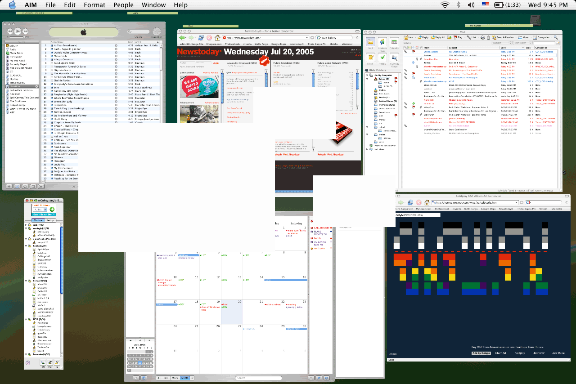Click Reply All in Mail toolbar
The image size is (576, 384).
click(437, 37)
